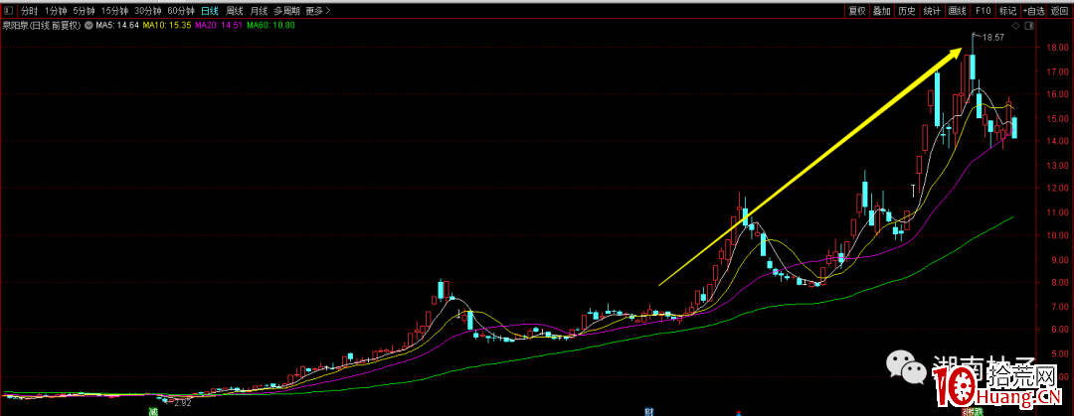This screenshot has width=1074, height=416.
Task: Switch to 周线 weekly chart
Action: (x=235, y=11)
